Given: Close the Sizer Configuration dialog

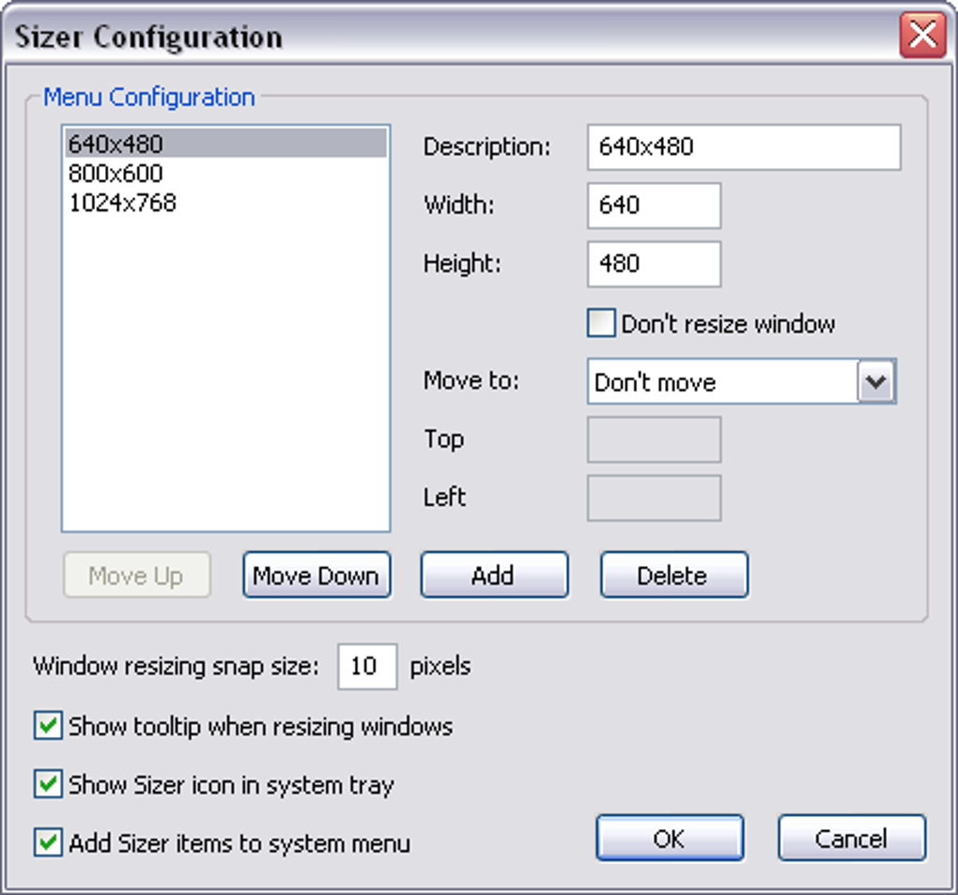Looking at the screenshot, I should click(x=922, y=36).
